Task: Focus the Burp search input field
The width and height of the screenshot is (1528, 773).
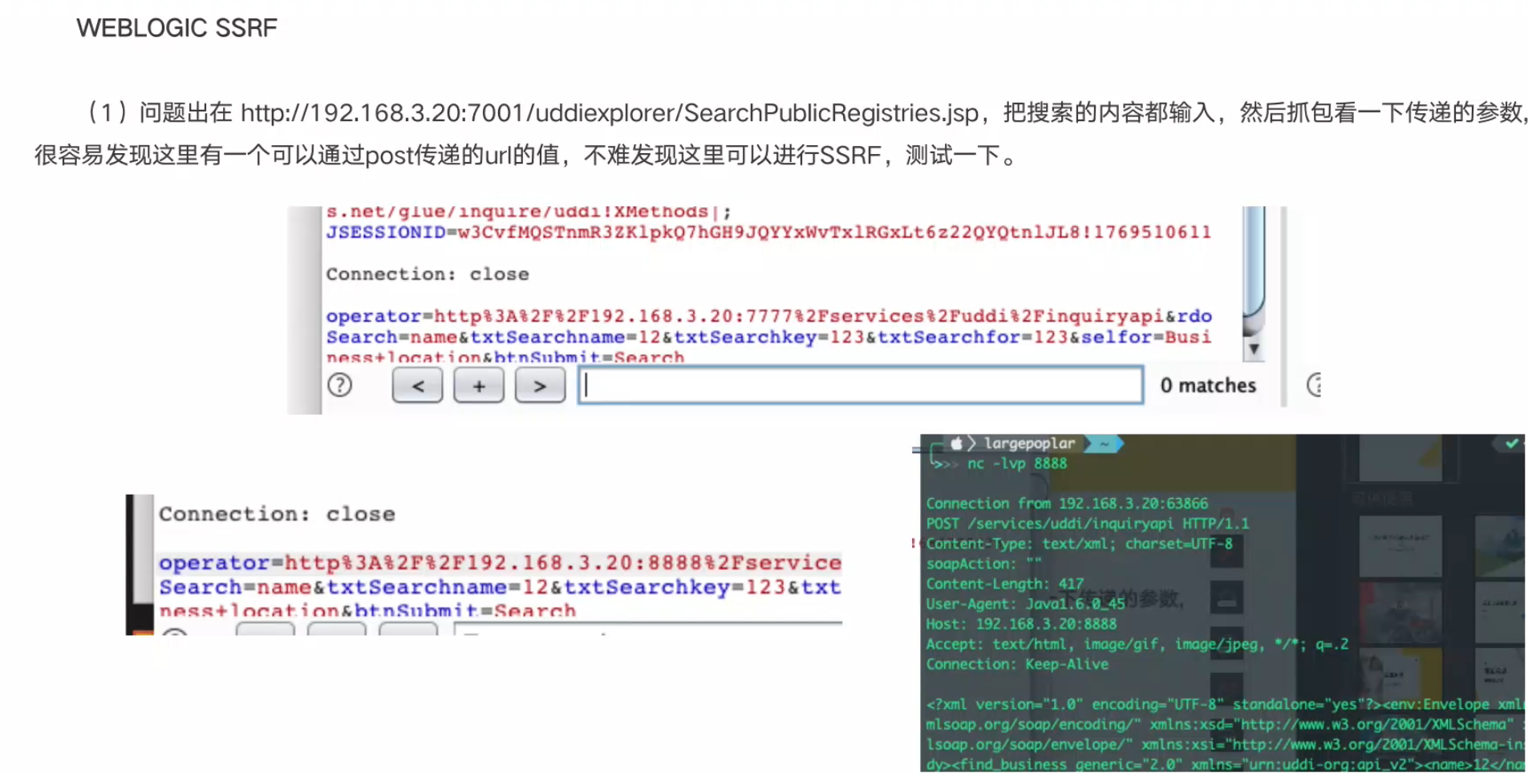Action: (x=861, y=386)
